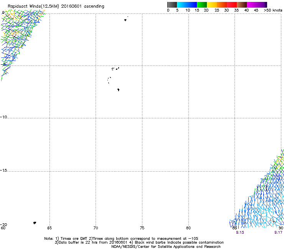Screen dimensions: 284x249
Task: Click the "30" legend scale label
Action: coord(226,10)
